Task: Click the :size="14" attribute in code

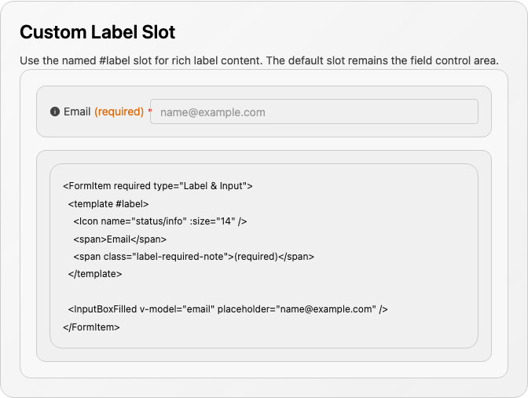Action: pyautogui.click(x=212, y=221)
